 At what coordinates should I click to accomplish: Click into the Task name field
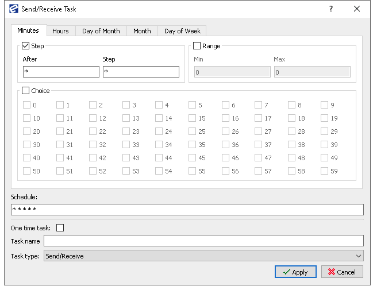[x=203, y=241]
